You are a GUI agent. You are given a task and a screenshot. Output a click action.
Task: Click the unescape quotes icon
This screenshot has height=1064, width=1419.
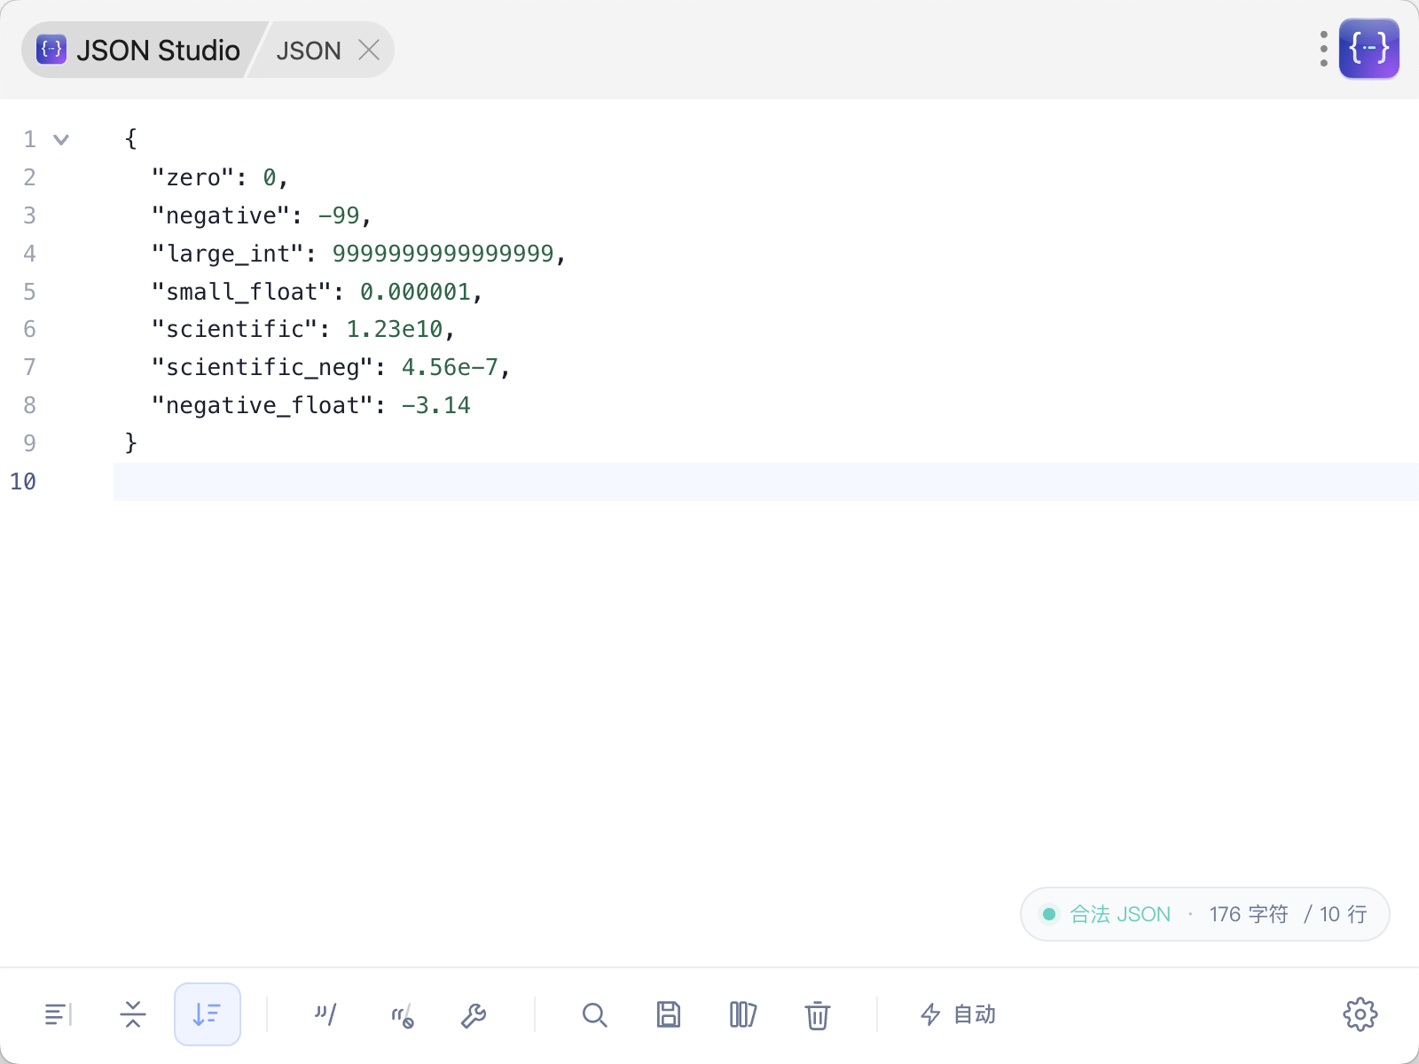tap(402, 1015)
